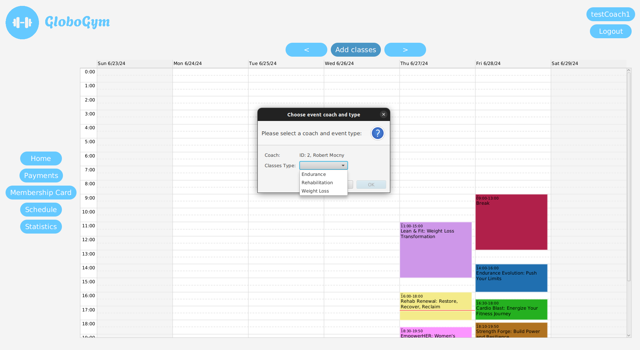Go to previous week with < button
The width and height of the screenshot is (640, 350).
pos(306,50)
